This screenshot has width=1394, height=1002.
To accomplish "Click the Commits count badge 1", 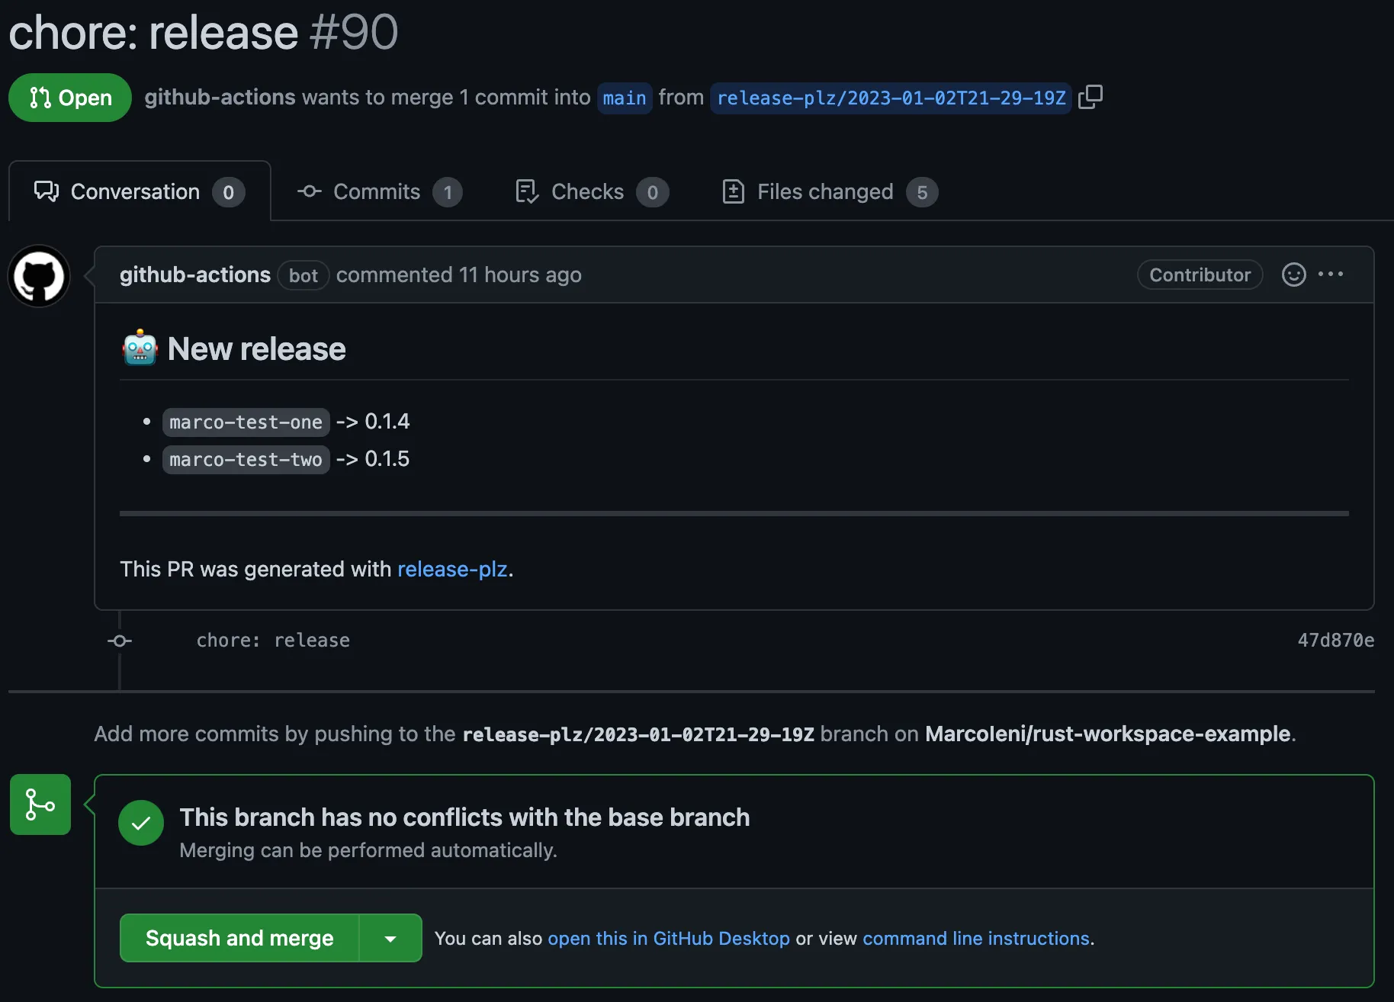I will 448,192.
